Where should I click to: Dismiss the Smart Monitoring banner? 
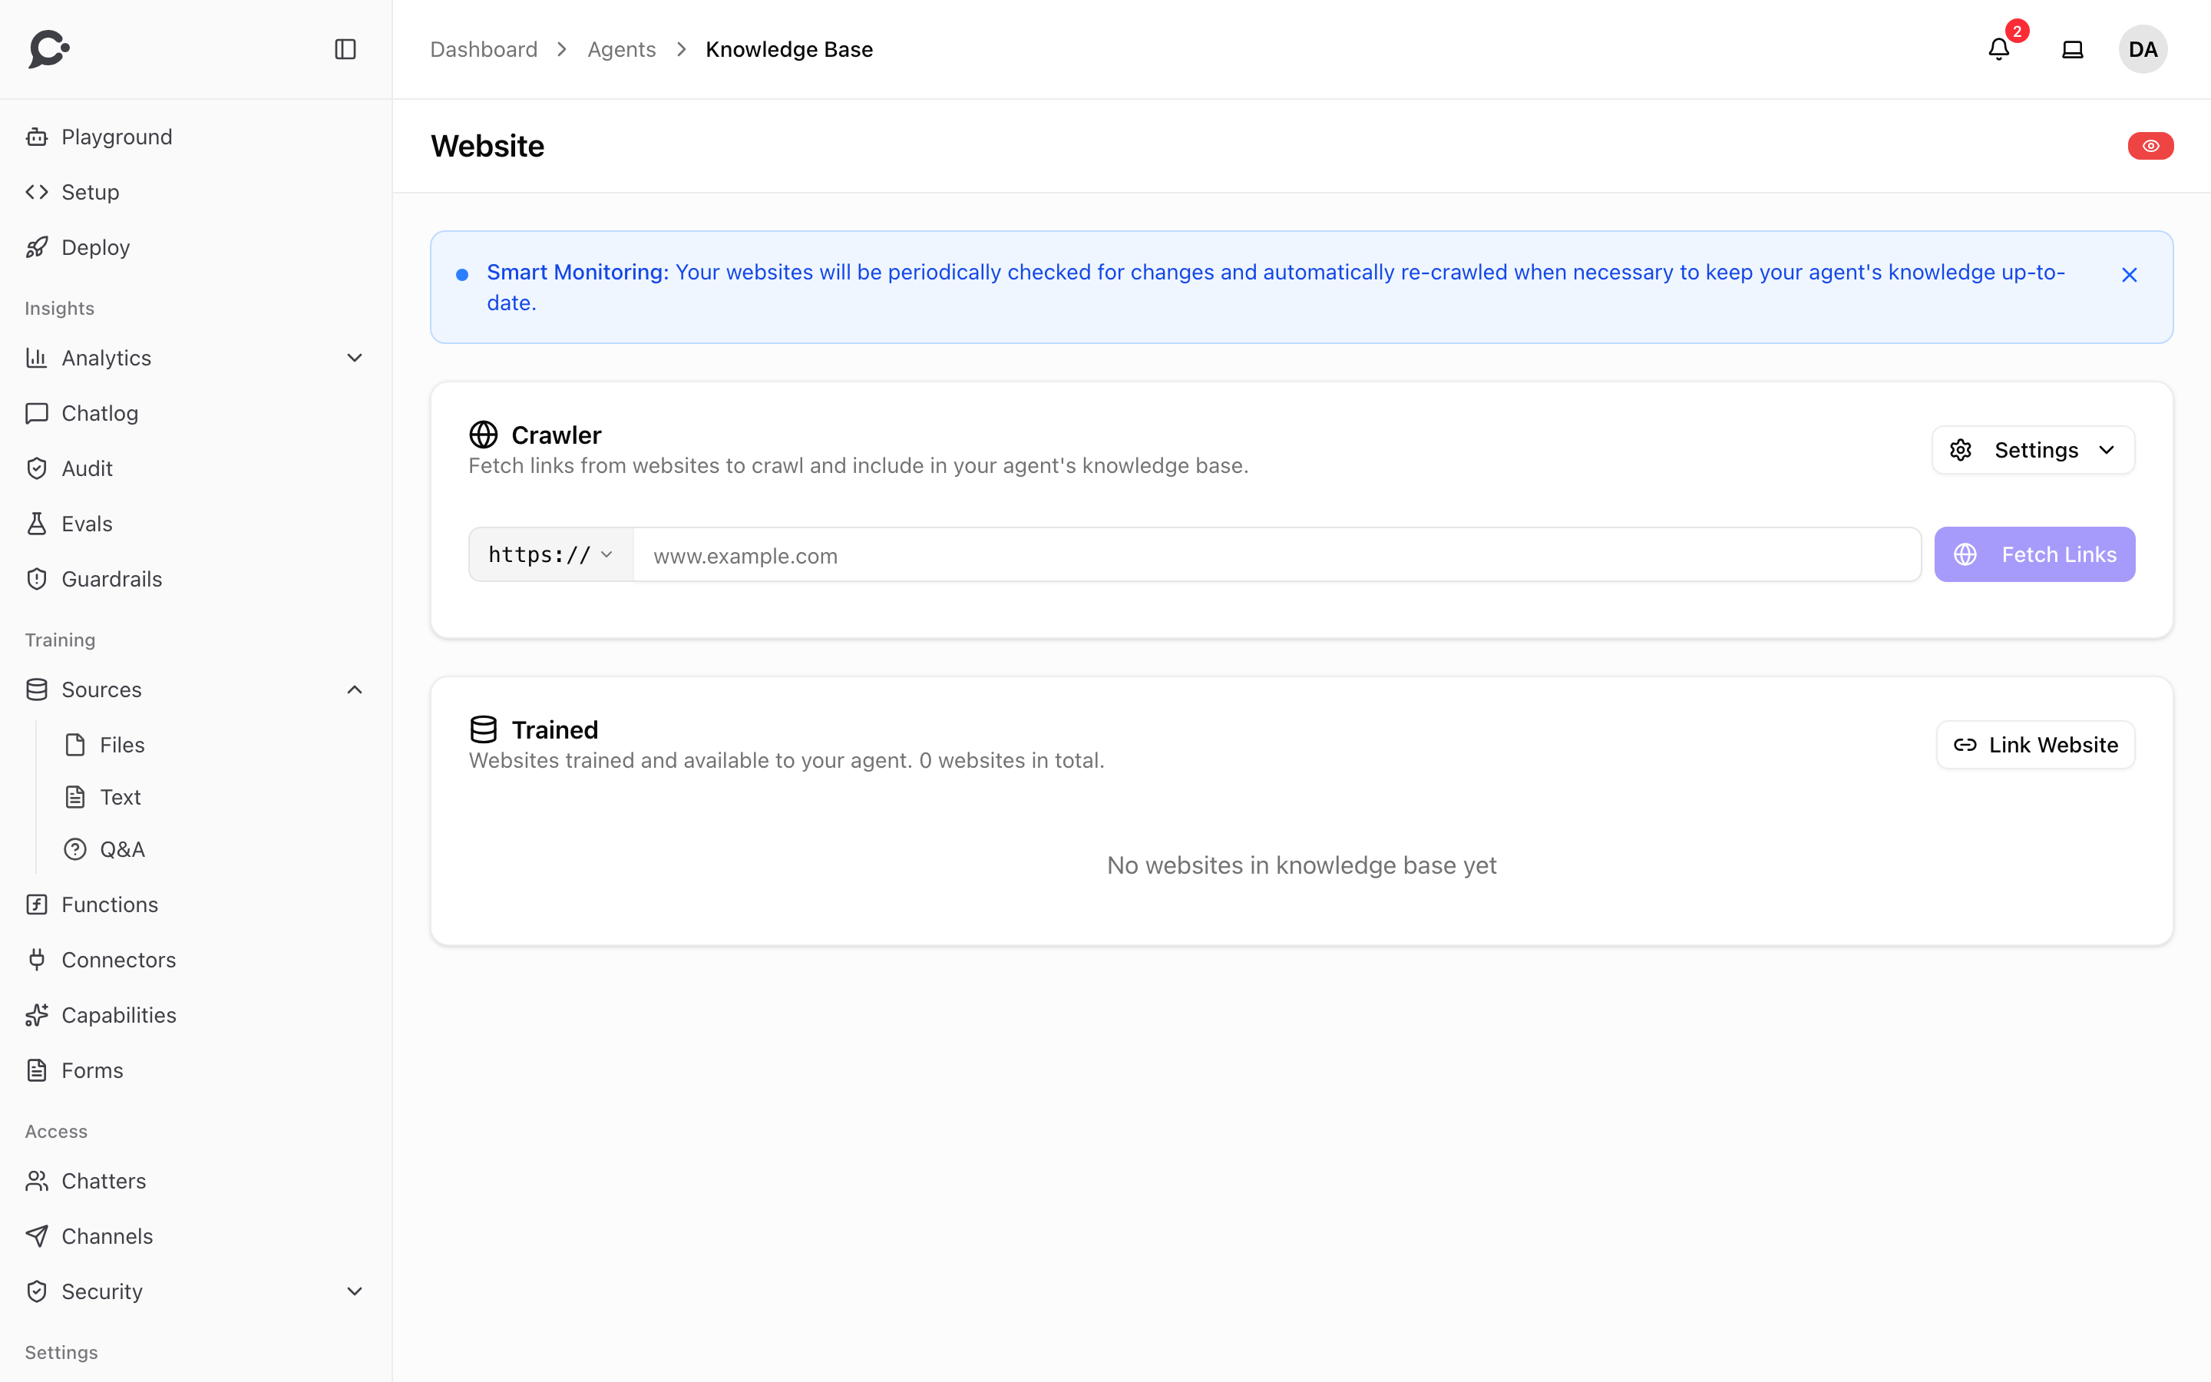pos(2129,275)
